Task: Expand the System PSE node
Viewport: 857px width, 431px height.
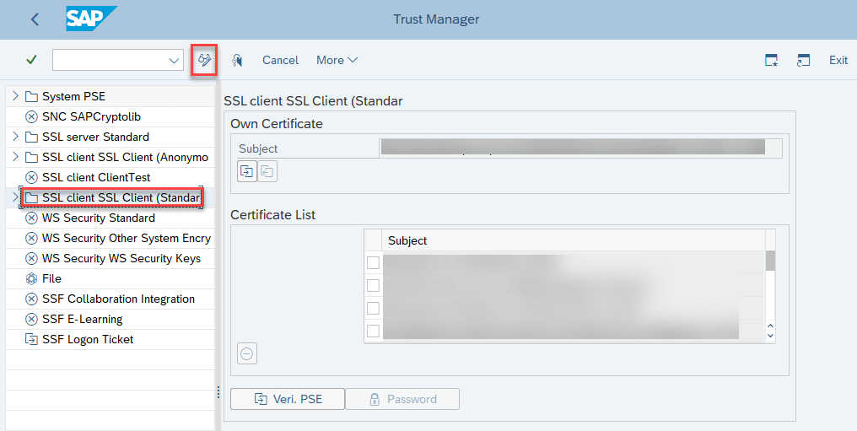Action: (x=15, y=96)
